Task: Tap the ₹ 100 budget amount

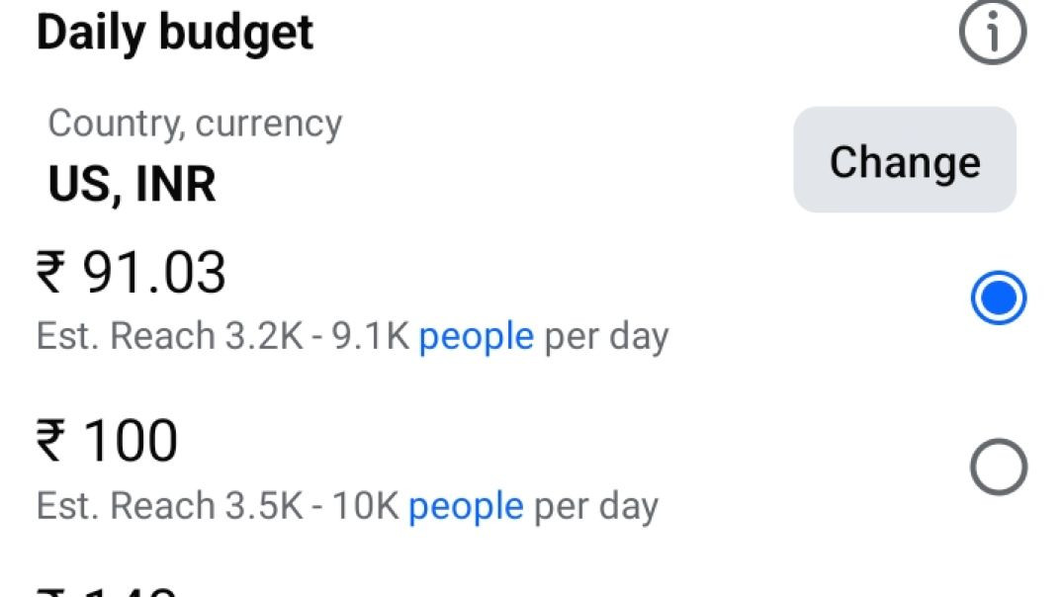Action: coord(108,442)
